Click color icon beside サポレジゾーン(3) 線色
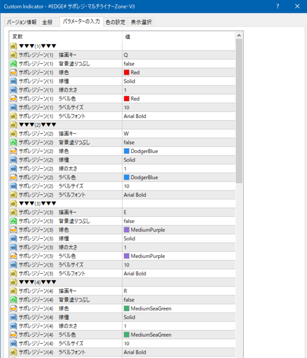The height and width of the screenshot is (358, 307). (x=13, y=230)
